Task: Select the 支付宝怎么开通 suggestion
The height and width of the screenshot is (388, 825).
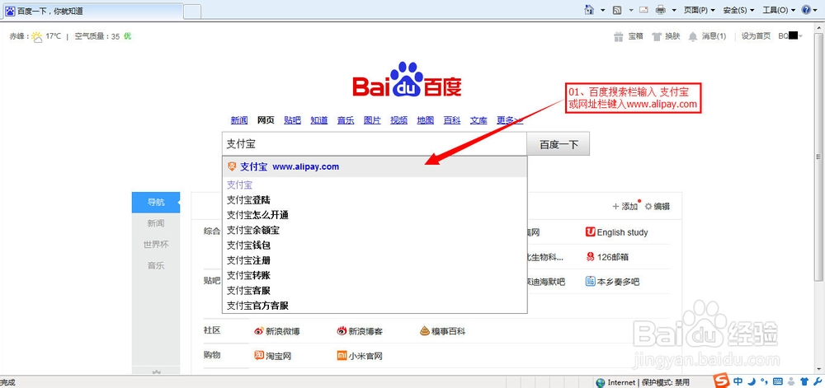Action: pyautogui.click(x=375, y=215)
